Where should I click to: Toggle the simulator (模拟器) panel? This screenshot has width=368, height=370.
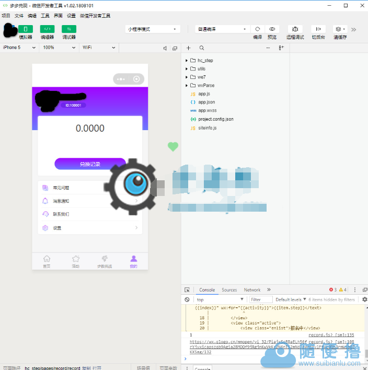tap(26, 29)
